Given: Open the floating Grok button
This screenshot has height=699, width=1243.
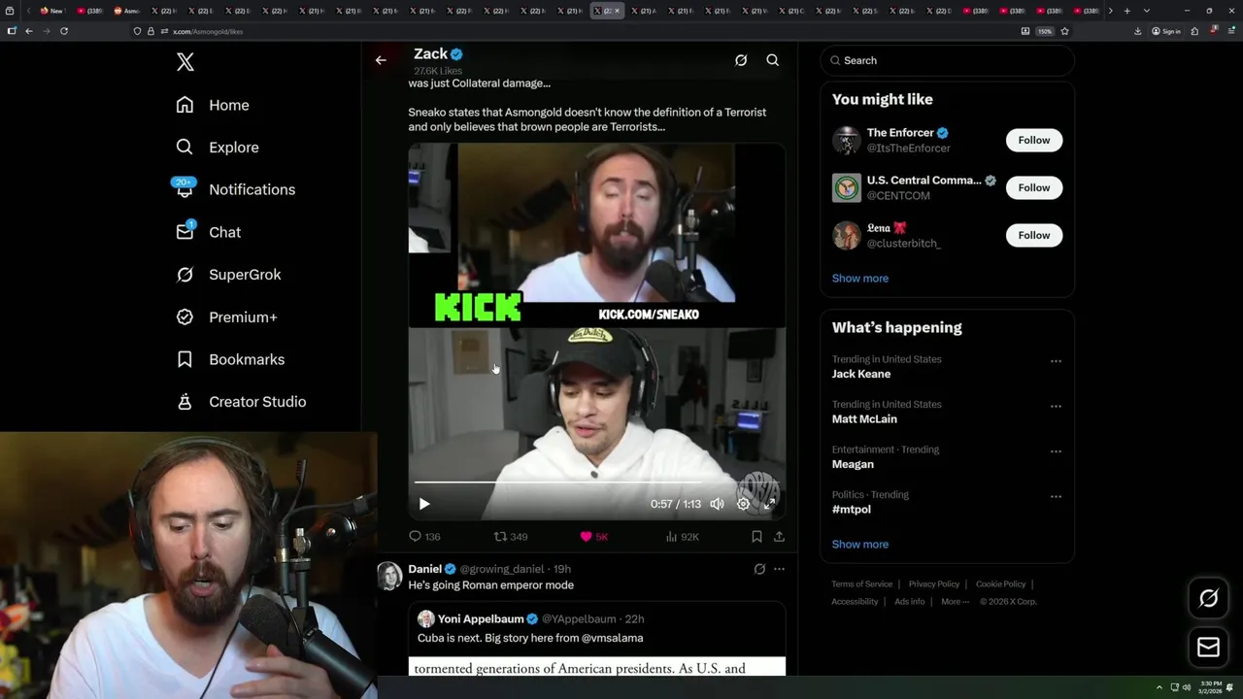Looking at the screenshot, I should tap(1208, 599).
